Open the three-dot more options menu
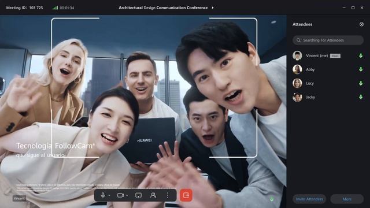370x208 pixels. (x=168, y=195)
